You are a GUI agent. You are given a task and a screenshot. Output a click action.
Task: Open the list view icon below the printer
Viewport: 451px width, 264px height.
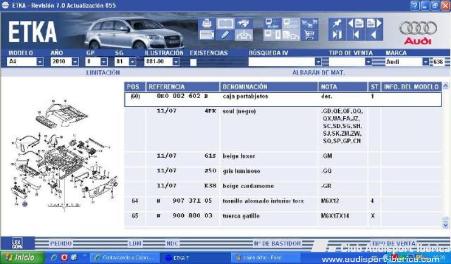[x=207, y=35]
